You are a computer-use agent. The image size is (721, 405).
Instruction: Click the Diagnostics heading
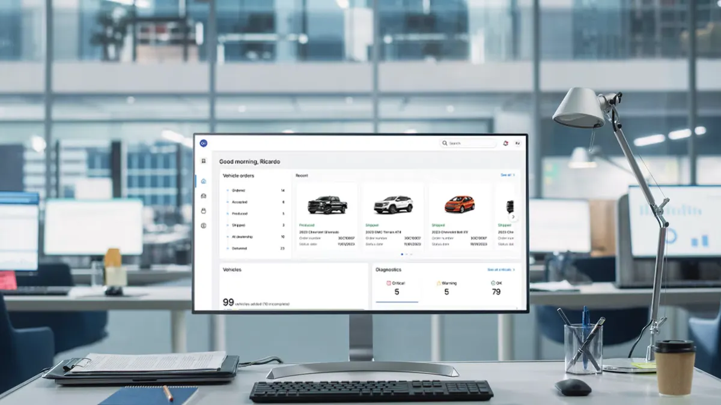388,270
